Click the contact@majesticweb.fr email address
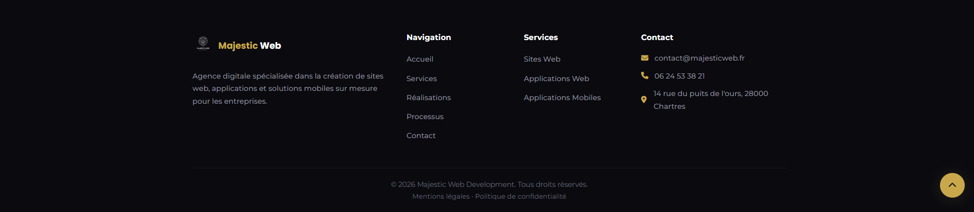974x212 pixels. coord(699,58)
